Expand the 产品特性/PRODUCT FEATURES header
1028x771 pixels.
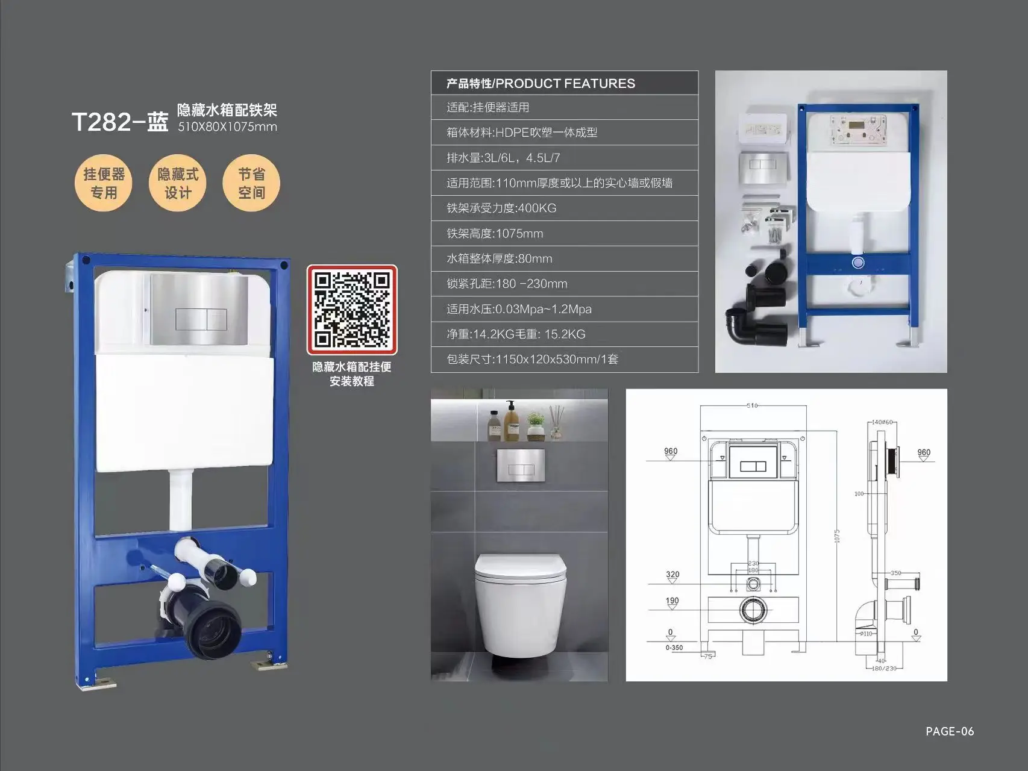539,84
